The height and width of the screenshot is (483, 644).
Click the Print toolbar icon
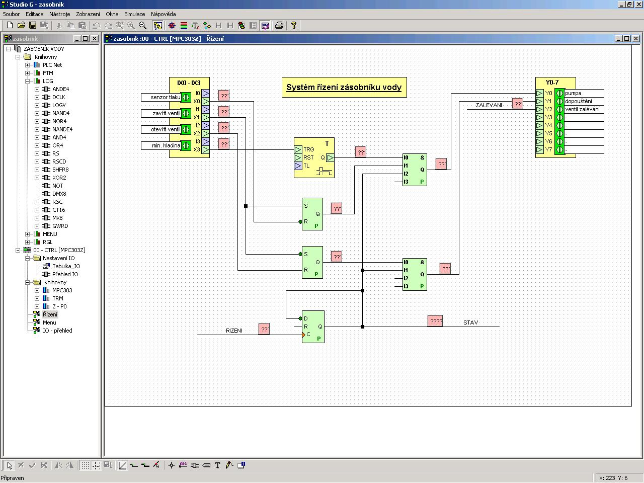(x=279, y=25)
